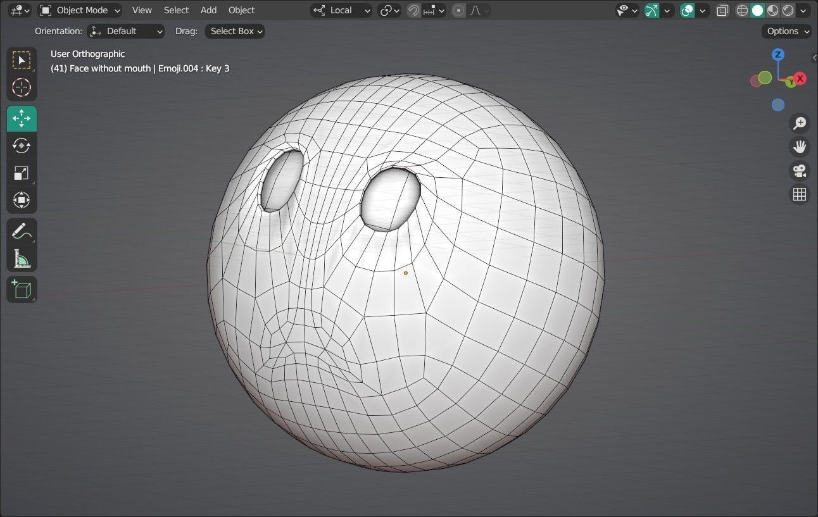Select the Add Cube tool
The height and width of the screenshot is (517, 818).
click(22, 290)
